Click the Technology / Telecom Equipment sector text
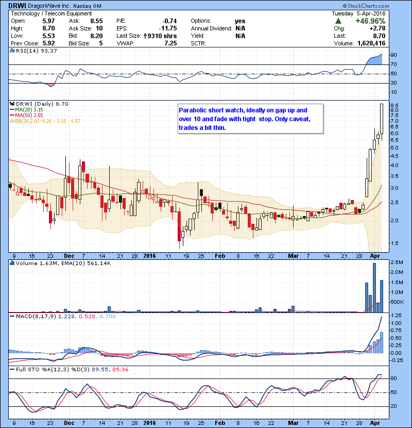 point(51,13)
